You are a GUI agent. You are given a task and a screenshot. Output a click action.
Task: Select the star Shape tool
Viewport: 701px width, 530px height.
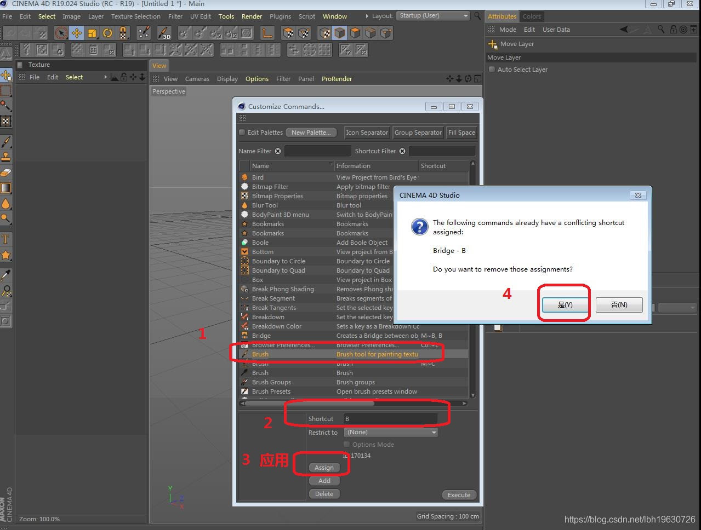5,255
